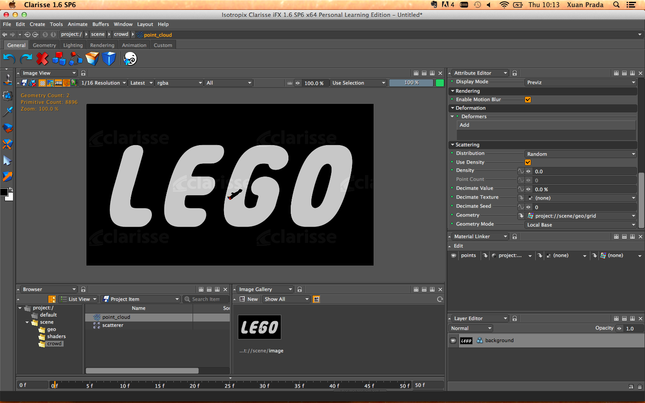Switch to the Geometry shelf tab
Image resolution: width=645 pixels, height=403 pixels.
[44, 45]
